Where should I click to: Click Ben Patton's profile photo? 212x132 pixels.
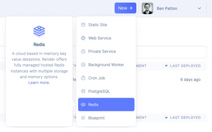147,8
